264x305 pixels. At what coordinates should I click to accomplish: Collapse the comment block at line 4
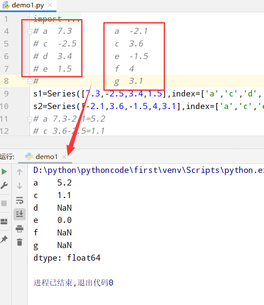[x=30, y=32]
